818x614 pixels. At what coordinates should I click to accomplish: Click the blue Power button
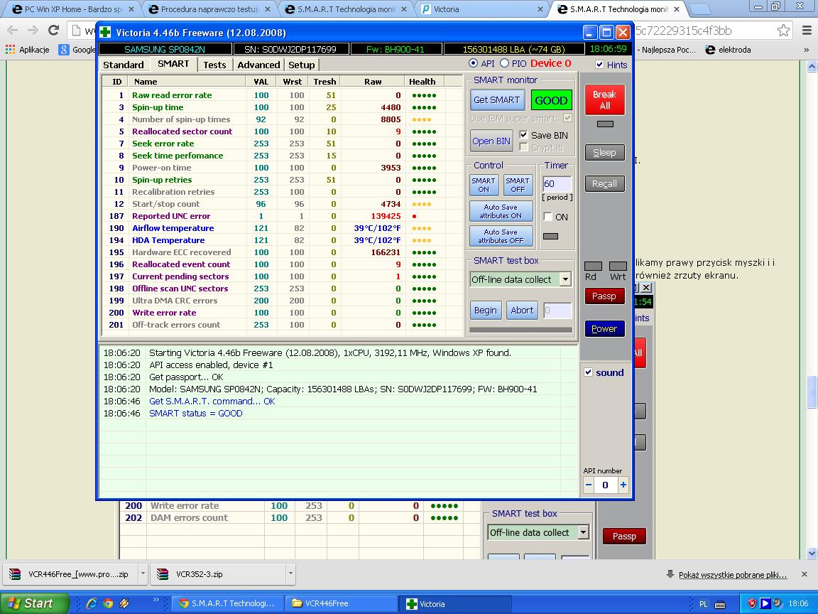(x=605, y=328)
